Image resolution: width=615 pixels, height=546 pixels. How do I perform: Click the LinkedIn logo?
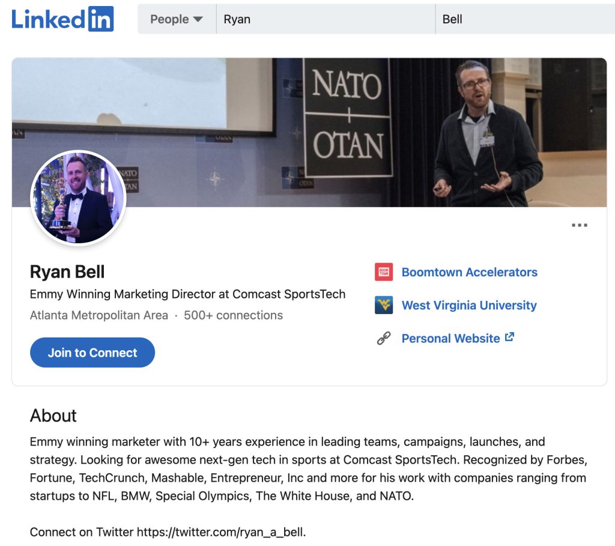pos(62,19)
